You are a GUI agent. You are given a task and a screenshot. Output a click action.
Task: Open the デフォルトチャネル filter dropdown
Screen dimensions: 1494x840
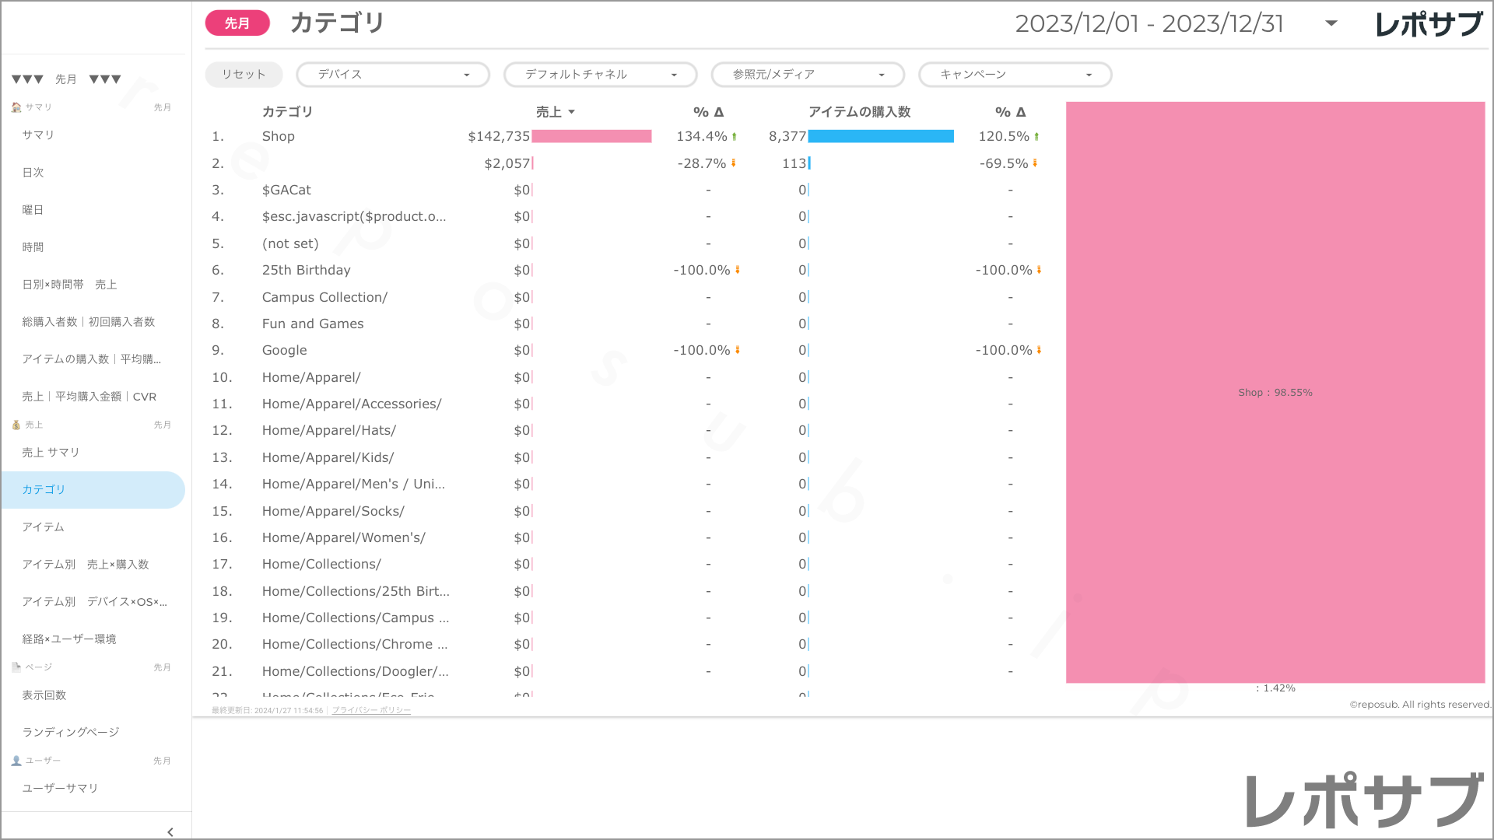click(x=600, y=75)
